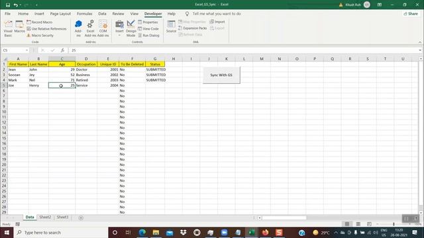Switch to the Insert tab
424x238 pixels.
39,13
